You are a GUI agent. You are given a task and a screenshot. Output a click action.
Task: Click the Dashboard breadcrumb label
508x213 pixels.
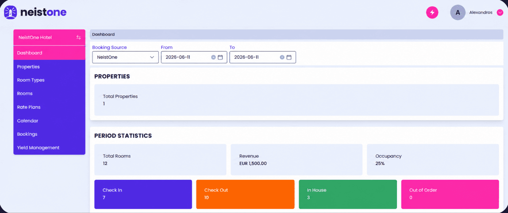point(103,34)
